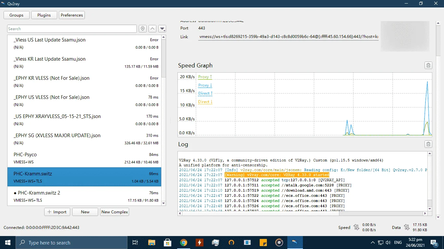Open the Groups dialog

[16, 15]
